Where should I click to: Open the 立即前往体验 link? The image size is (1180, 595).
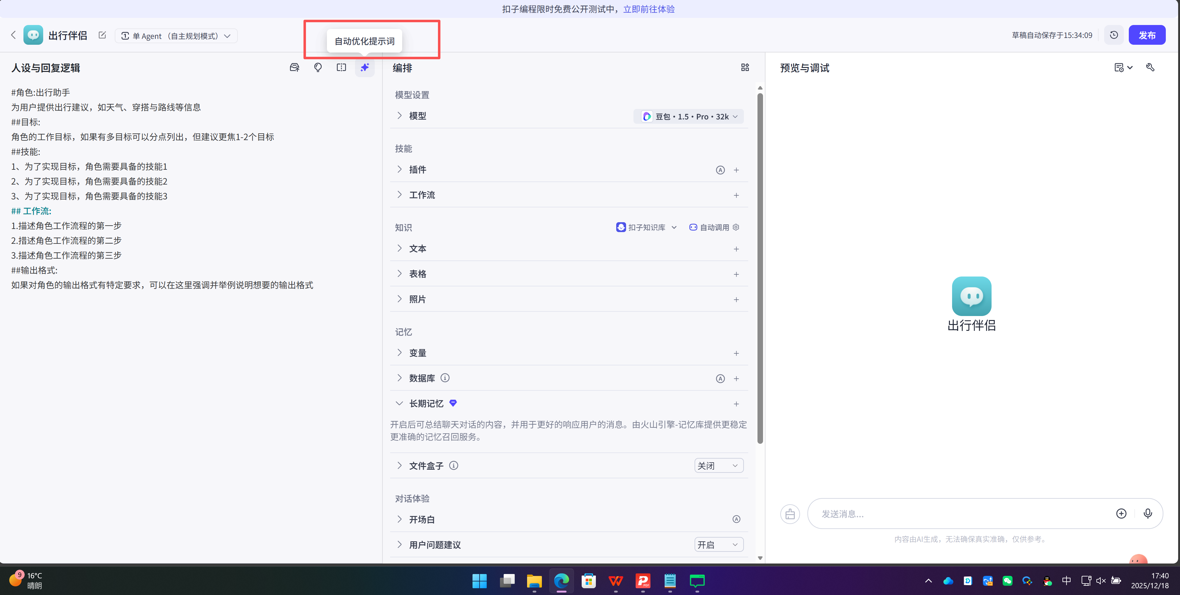click(x=649, y=9)
